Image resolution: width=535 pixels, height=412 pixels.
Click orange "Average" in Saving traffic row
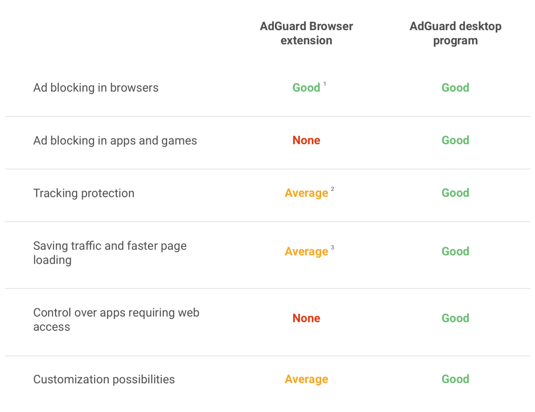pyautogui.click(x=306, y=252)
